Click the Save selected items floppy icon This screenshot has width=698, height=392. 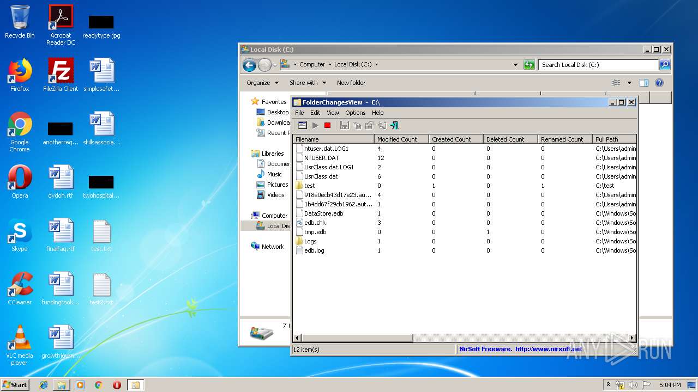point(344,125)
